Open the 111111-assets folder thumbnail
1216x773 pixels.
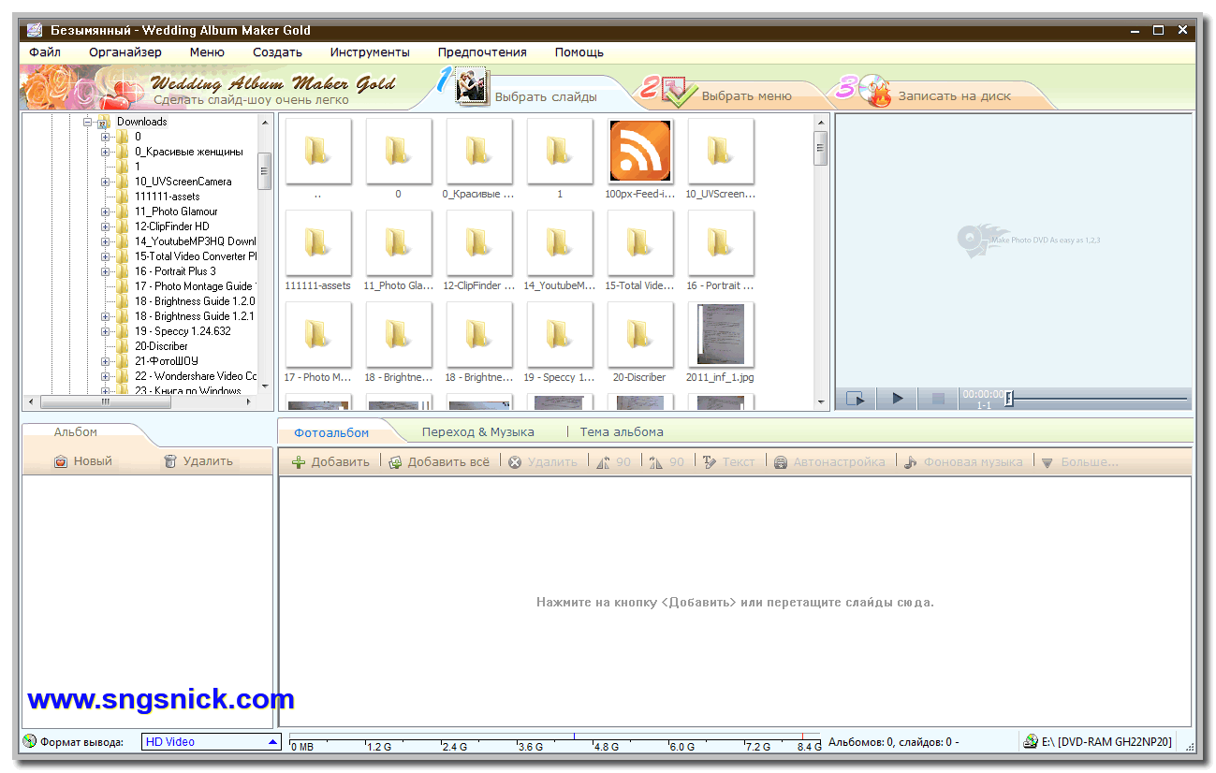point(317,241)
